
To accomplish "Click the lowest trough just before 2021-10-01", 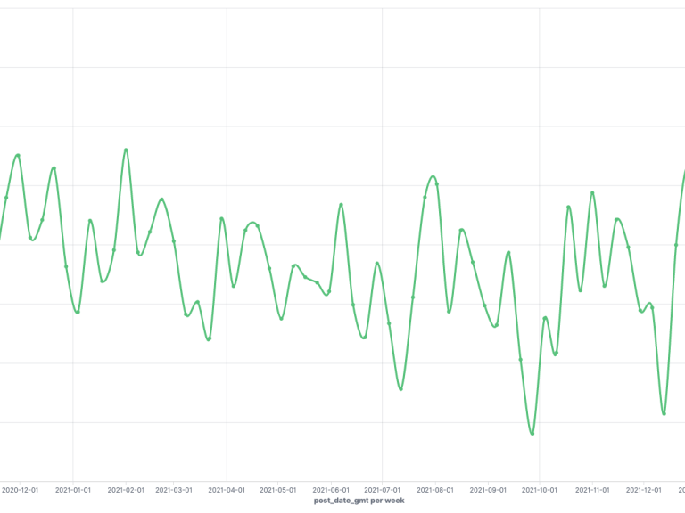I will click(x=532, y=434).
